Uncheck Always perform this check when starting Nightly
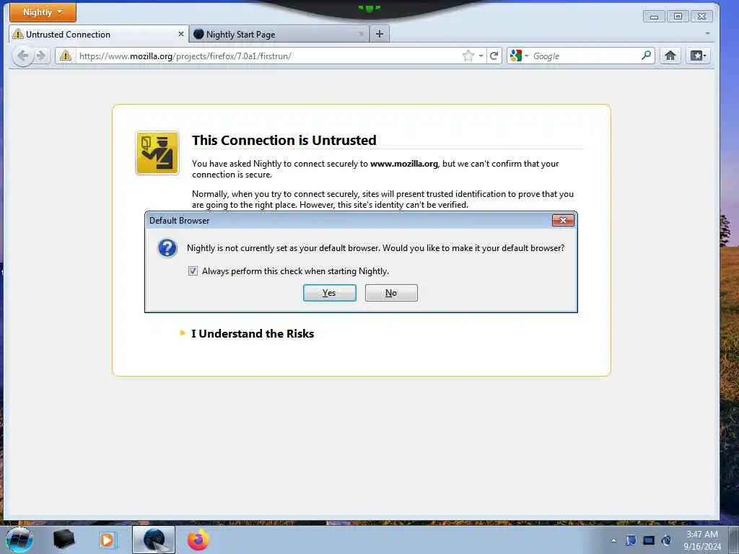739x554 pixels. click(x=193, y=271)
